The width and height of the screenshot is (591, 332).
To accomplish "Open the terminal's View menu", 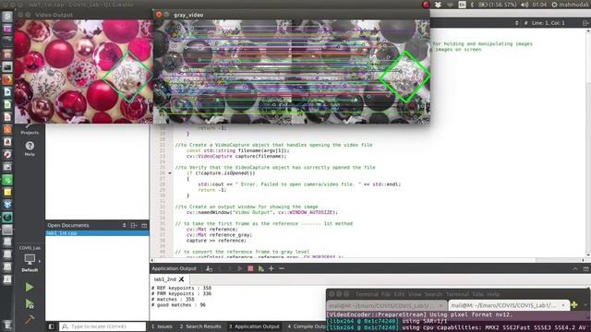I will click(415, 294).
